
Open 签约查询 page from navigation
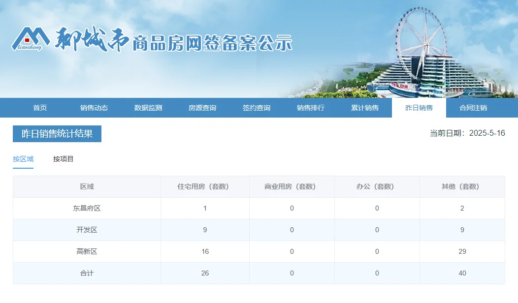pos(257,108)
